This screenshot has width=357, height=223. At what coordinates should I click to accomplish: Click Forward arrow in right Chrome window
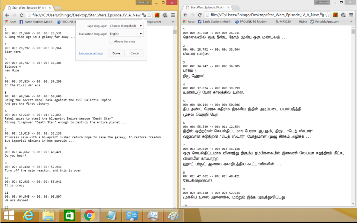[x=192, y=15]
